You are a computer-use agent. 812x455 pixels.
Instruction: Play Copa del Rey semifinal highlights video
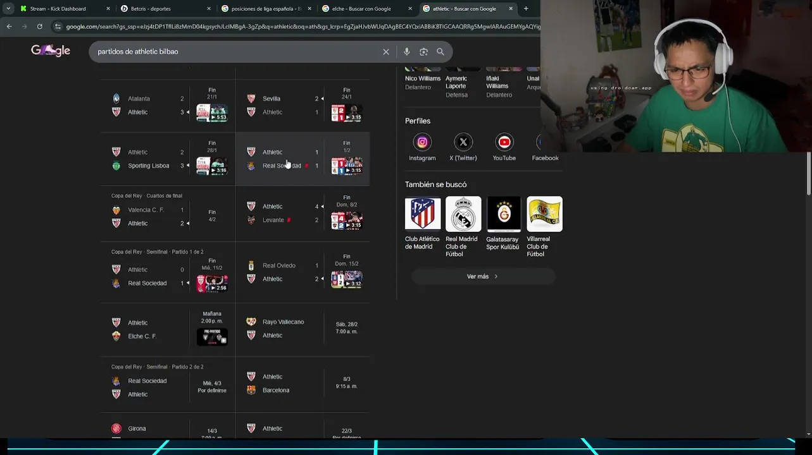pos(212,283)
